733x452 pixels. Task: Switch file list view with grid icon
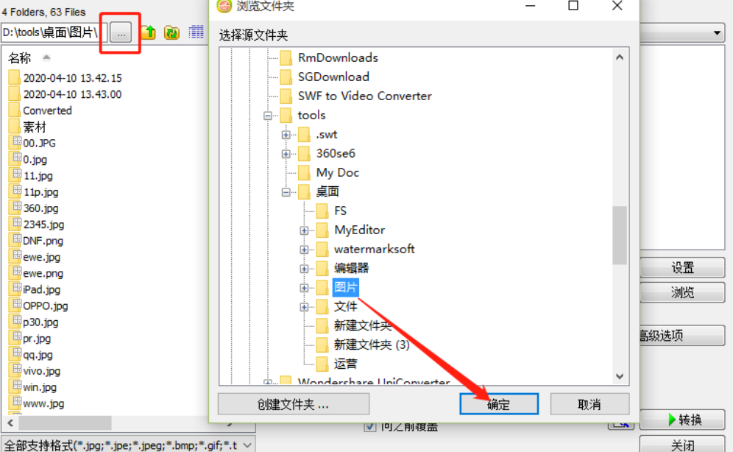click(196, 32)
